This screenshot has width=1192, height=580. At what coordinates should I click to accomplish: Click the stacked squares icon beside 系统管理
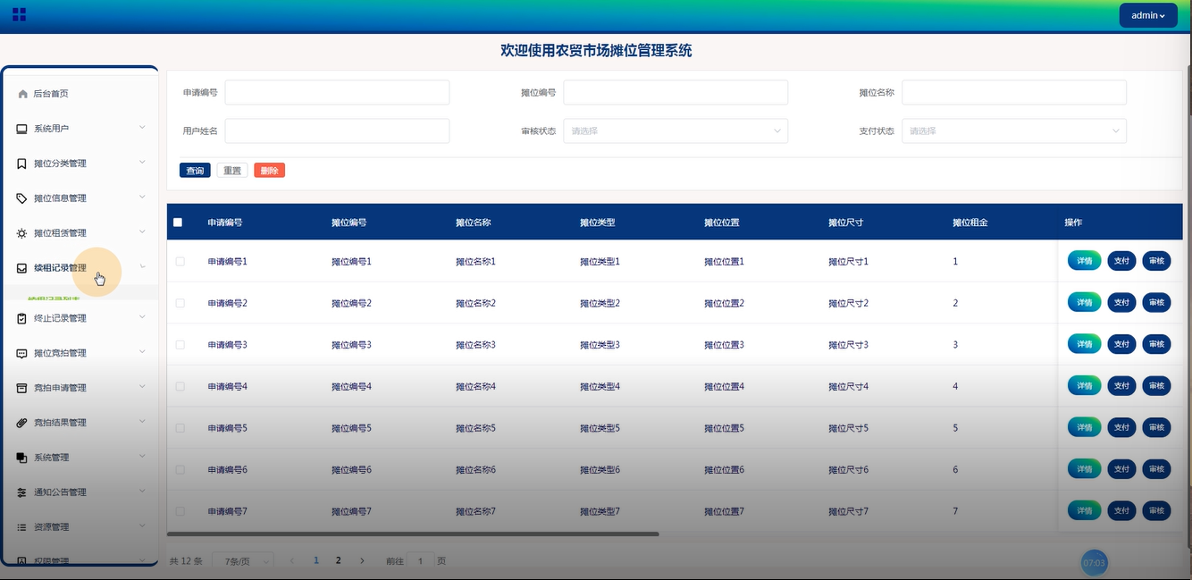(22, 458)
